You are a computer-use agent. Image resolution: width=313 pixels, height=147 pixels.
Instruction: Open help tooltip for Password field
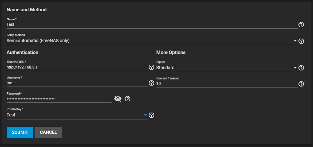[127, 99]
